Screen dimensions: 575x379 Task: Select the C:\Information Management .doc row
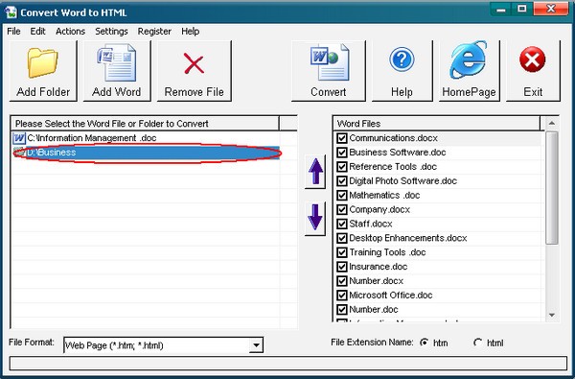coord(146,138)
